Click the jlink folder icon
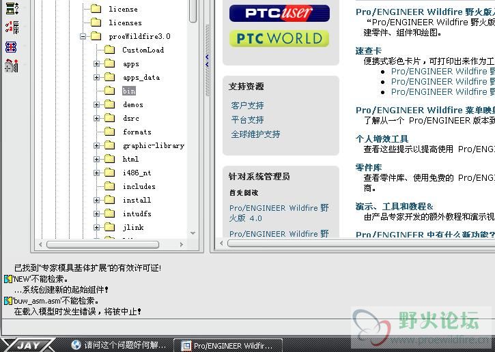 click(x=109, y=227)
